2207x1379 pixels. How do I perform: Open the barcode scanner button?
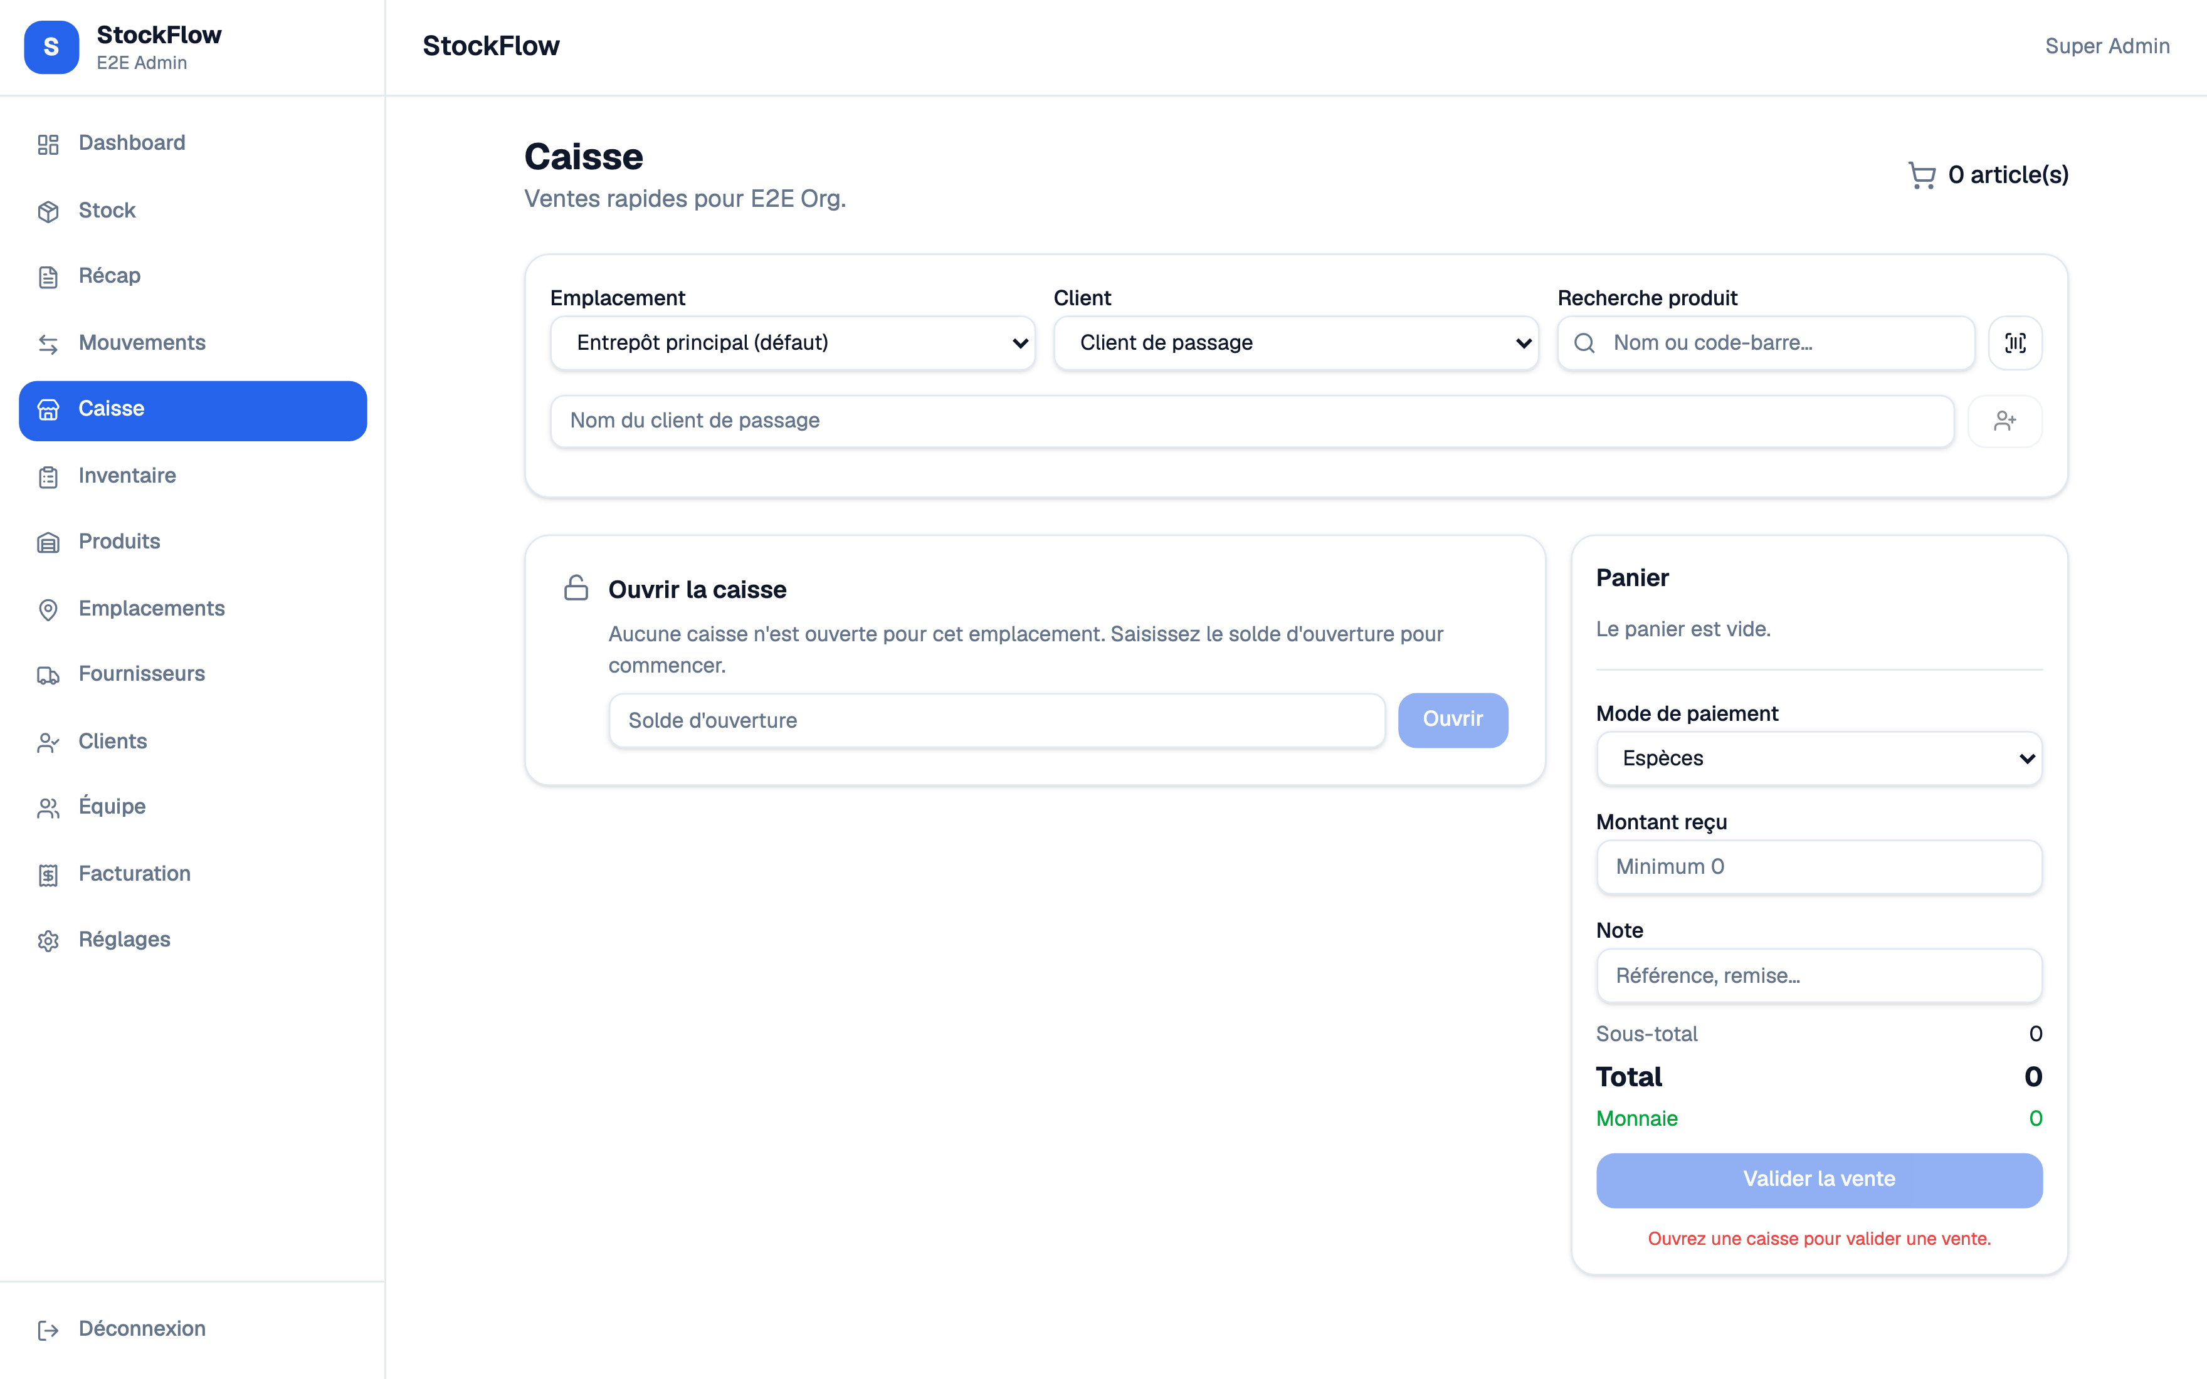tap(2016, 343)
